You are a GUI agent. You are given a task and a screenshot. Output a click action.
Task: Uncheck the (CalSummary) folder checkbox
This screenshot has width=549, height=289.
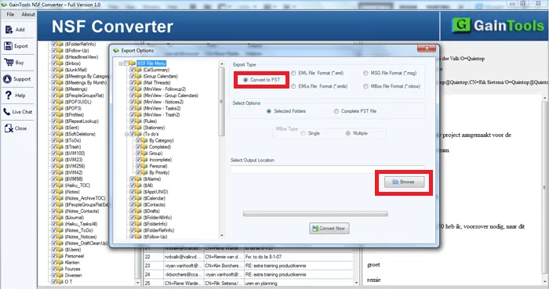click(x=133, y=70)
